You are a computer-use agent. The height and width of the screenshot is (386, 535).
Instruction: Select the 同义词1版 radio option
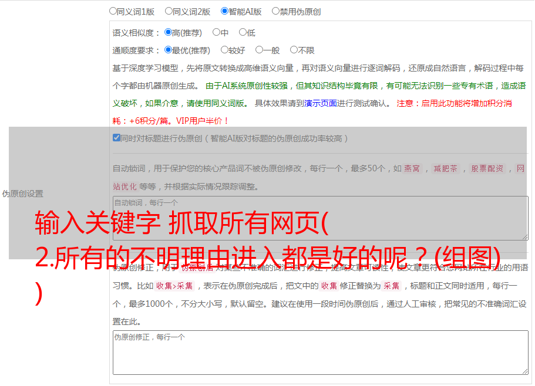point(113,11)
